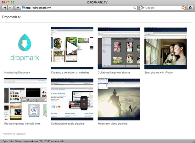The height and width of the screenshot is (143, 195).
Task: Play the Creating a collection of websites video
Action: (x=72, y=48)
